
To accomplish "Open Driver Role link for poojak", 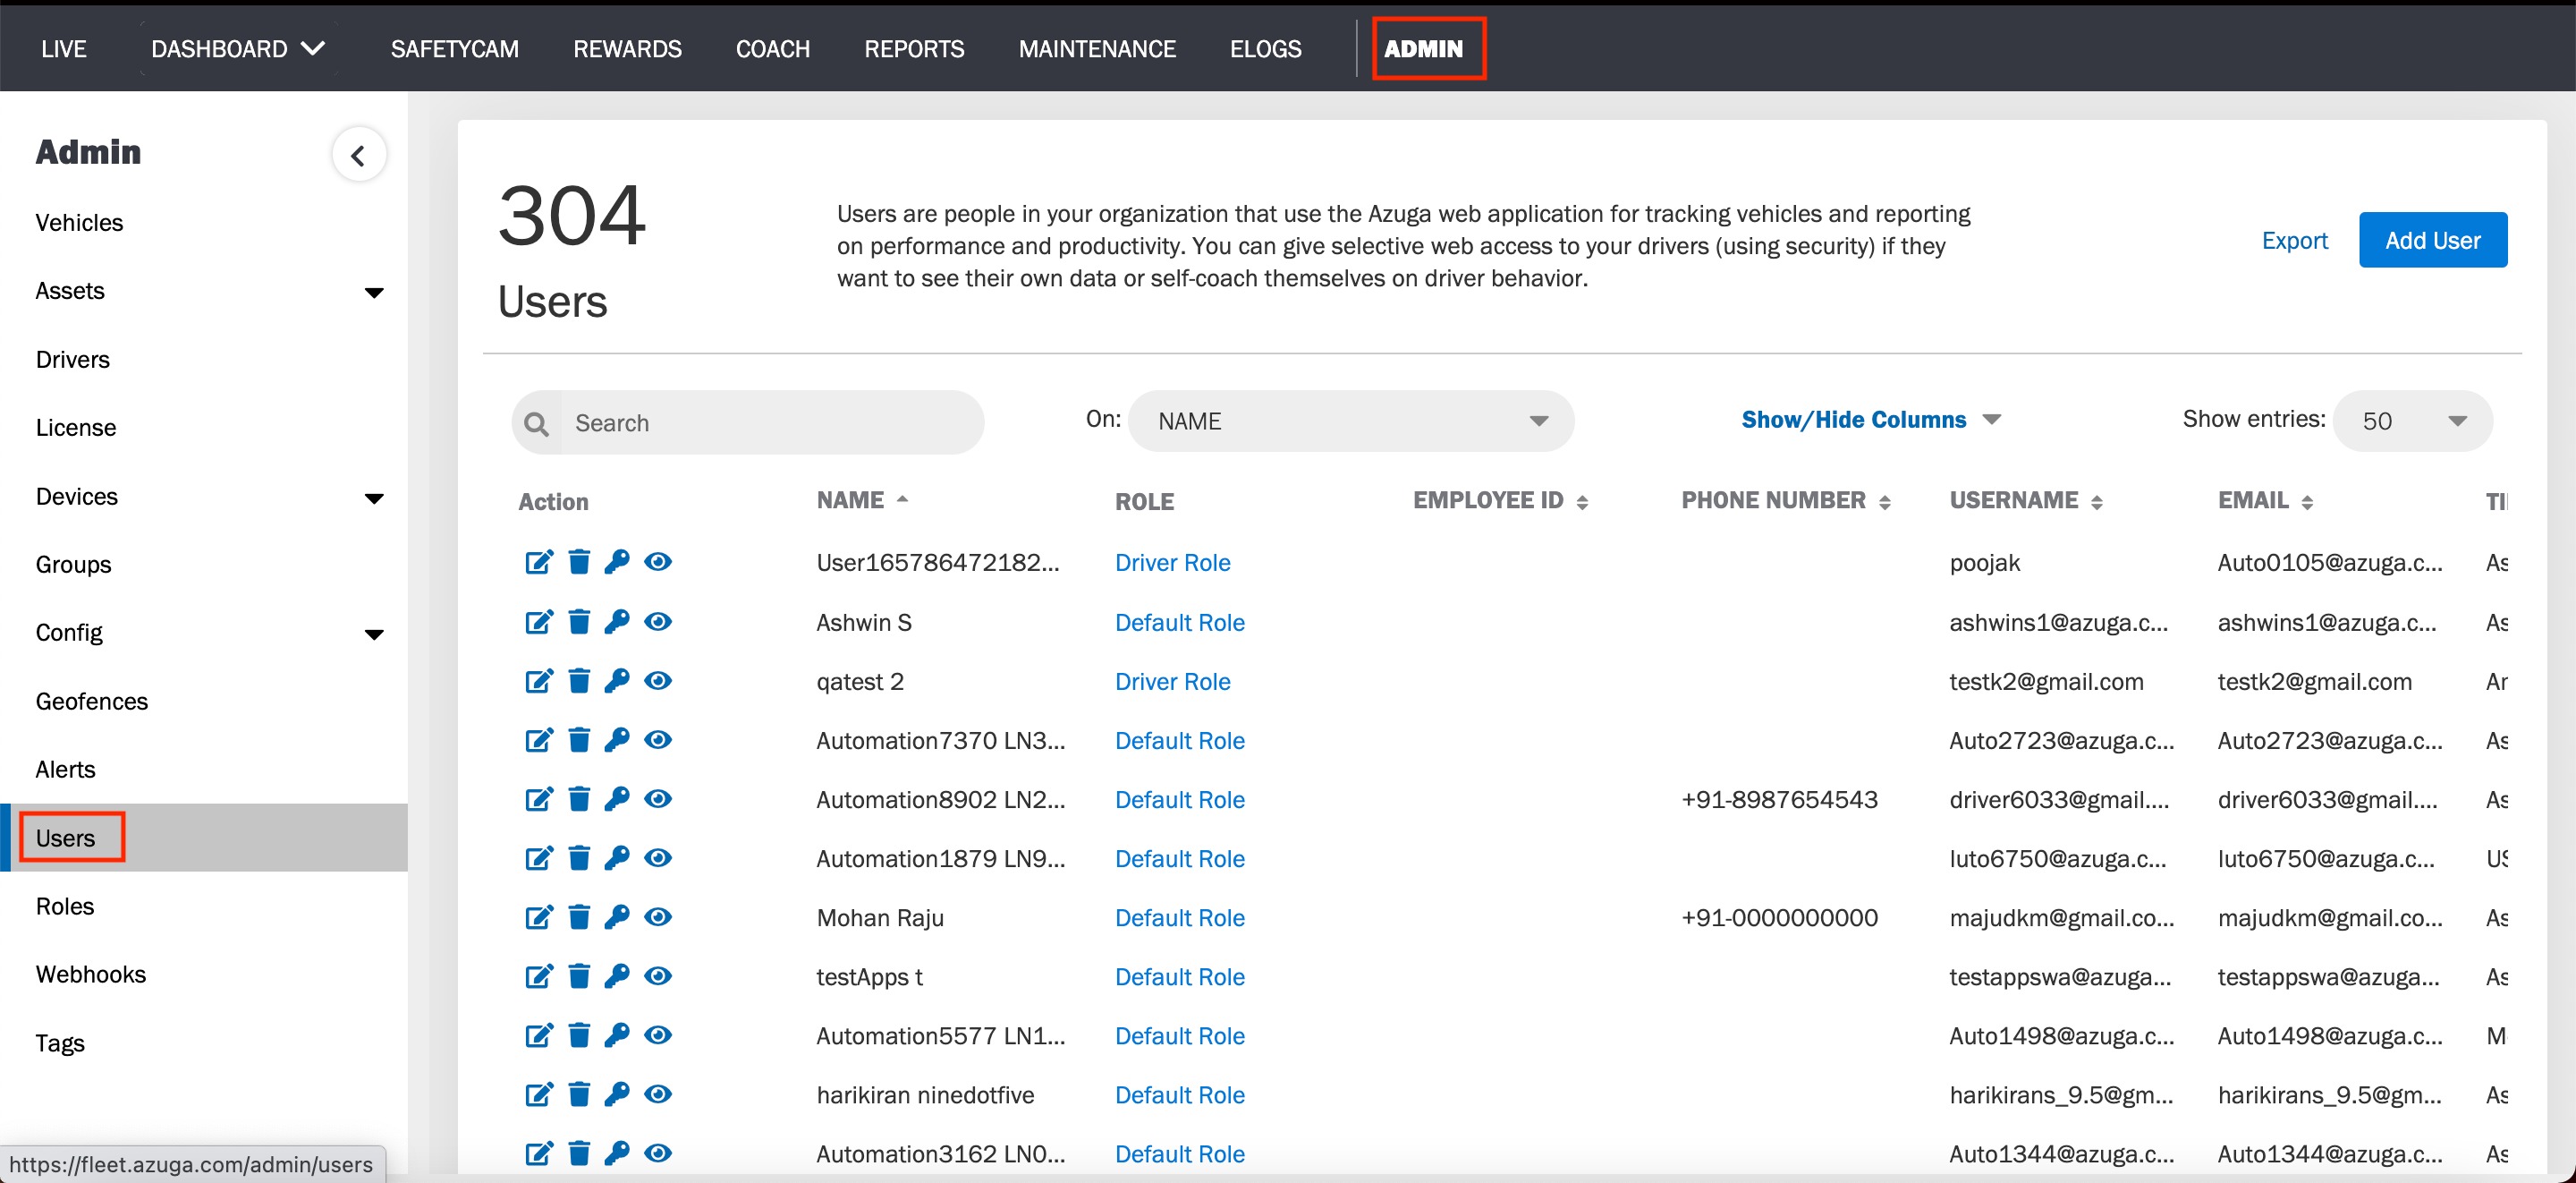I will coord(1172,563).
